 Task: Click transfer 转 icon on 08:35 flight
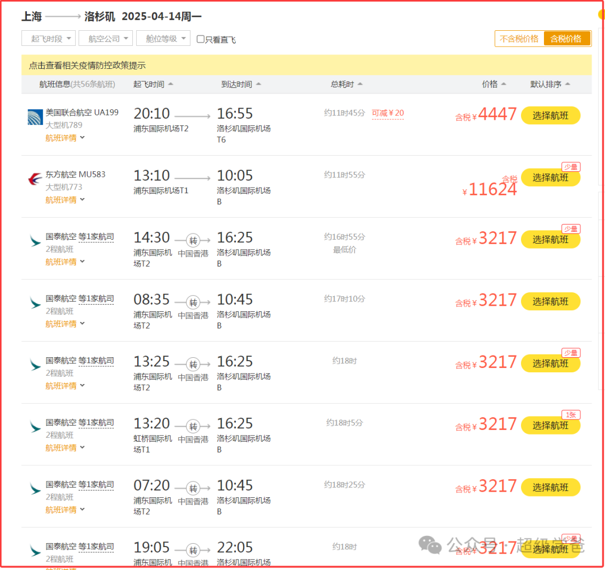tap(193, 303)
